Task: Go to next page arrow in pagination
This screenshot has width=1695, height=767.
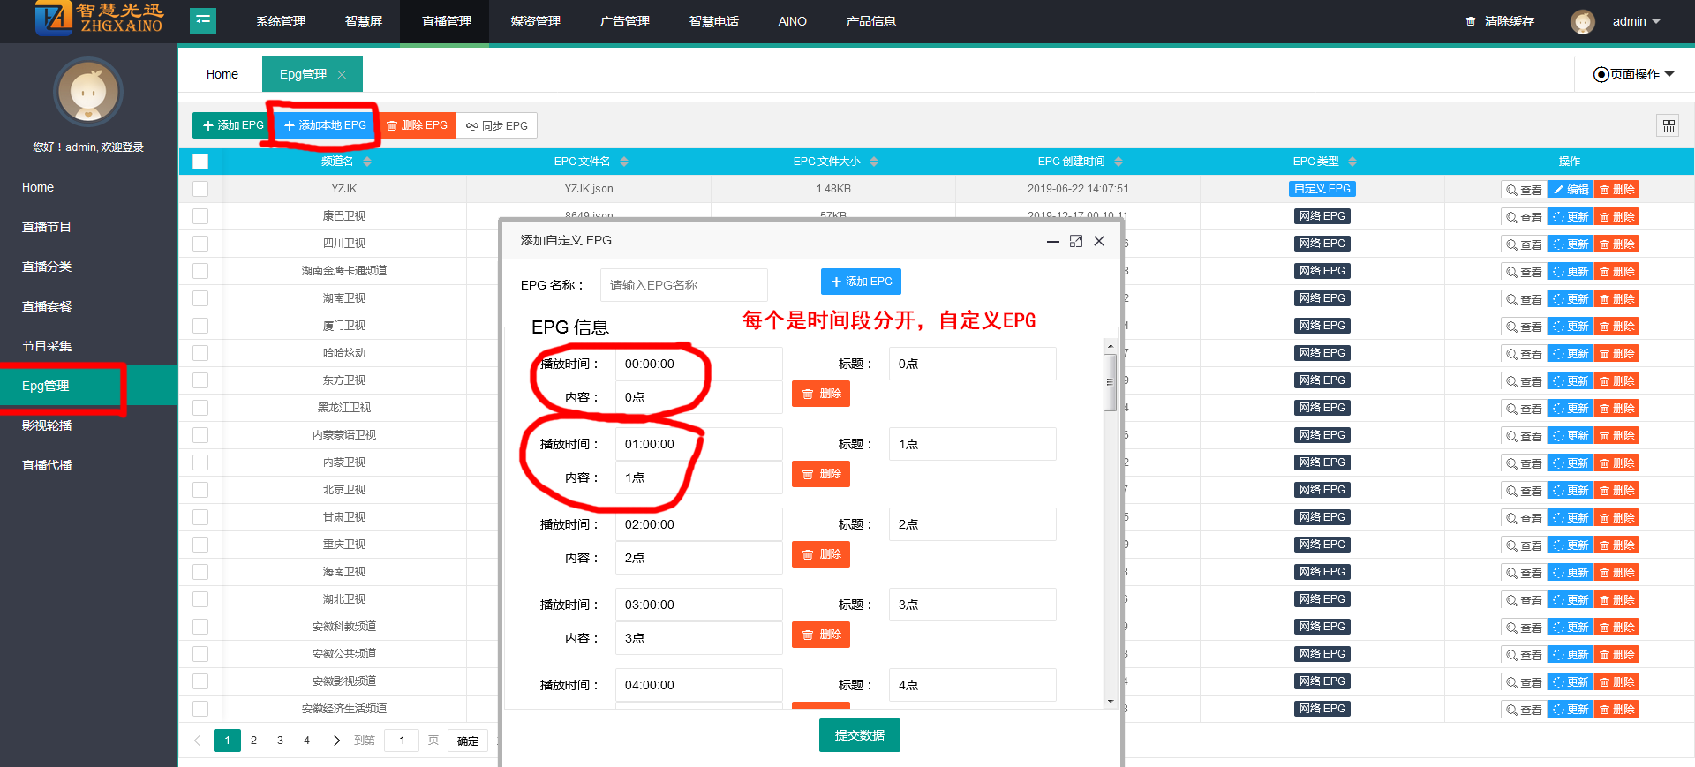Action: [336, 741]
